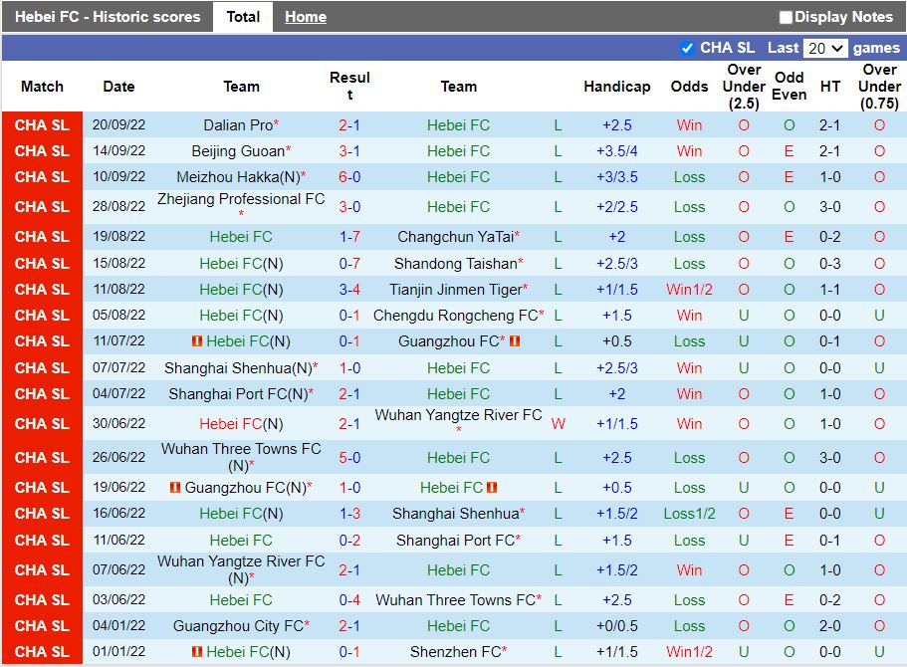Select the Total tab
This screenshot has height=667, width=907.
point(243,16)
